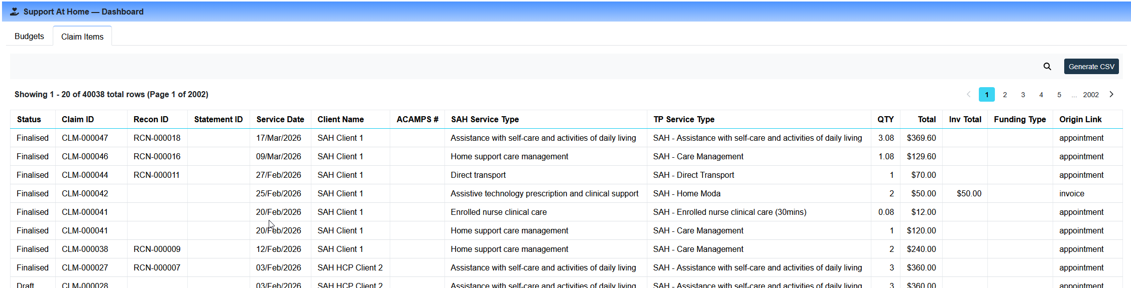
Task: Jump to last page 2002
Action: click(1090, 95)
